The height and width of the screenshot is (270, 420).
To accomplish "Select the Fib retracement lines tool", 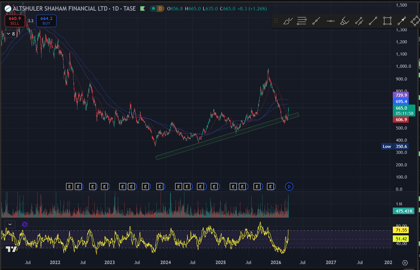I will click(x=302, y=21).
